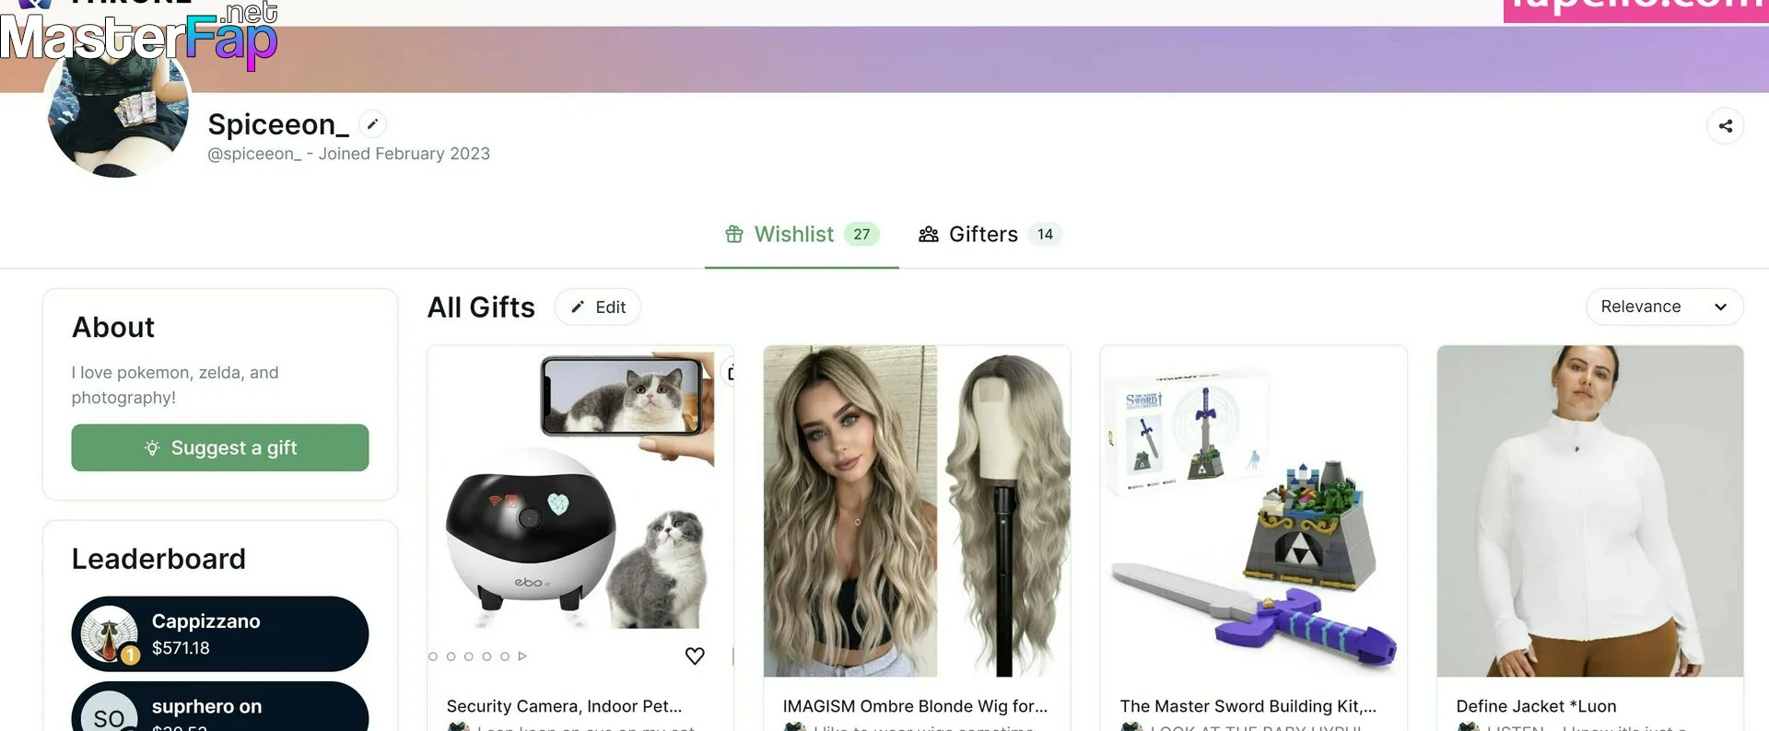Open Cappizzano leaderboard entry
Image resolution: width=1769 pixels, height=731 pixels.
[220, 634]
